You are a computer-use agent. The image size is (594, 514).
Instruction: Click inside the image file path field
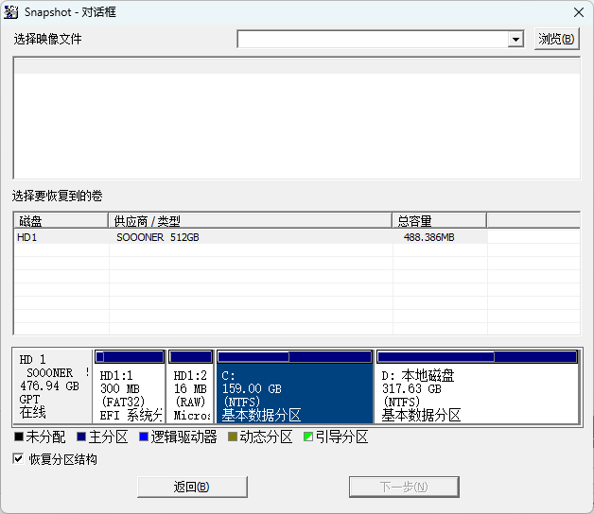coord(372,40)
